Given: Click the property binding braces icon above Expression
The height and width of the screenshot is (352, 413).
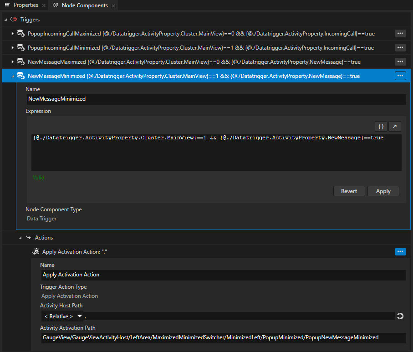Looking at the screenshot, I should [381, 126].
